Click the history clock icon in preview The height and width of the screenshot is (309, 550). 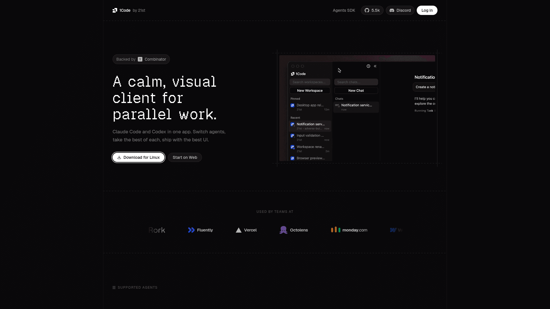coord(368,66)
